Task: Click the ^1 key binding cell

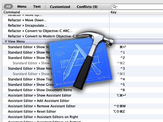Action: [123, 52]
